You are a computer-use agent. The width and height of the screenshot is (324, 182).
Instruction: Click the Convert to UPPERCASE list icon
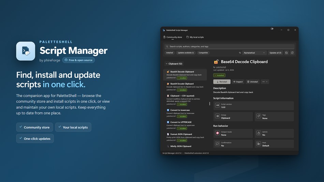(x=168, y=122)
